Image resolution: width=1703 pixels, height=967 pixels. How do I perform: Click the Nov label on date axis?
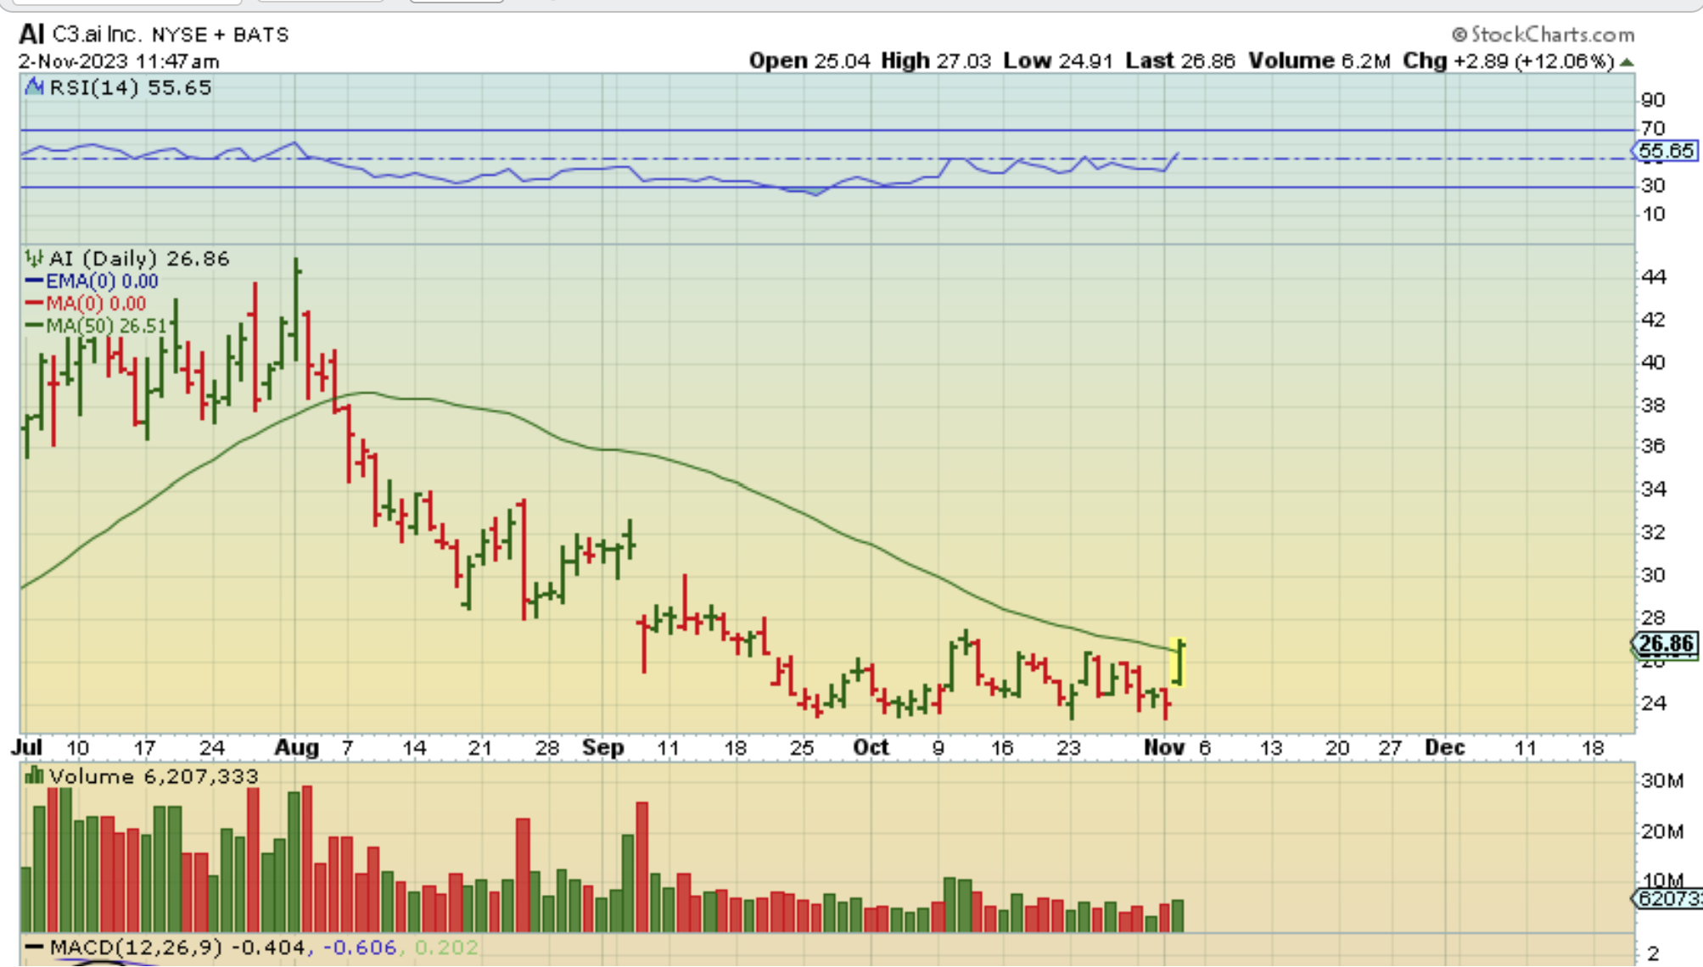[x=1163, y=747]
